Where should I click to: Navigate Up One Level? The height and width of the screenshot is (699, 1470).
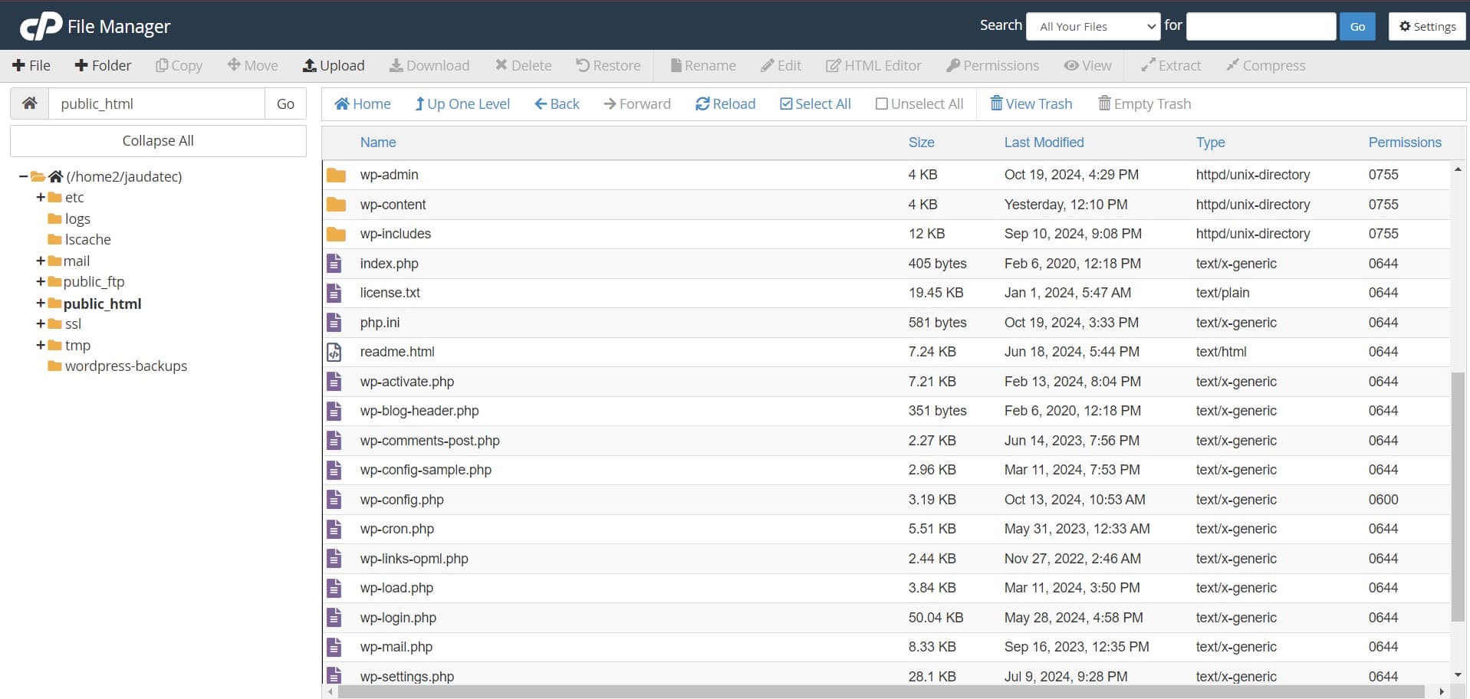[462, 103]
